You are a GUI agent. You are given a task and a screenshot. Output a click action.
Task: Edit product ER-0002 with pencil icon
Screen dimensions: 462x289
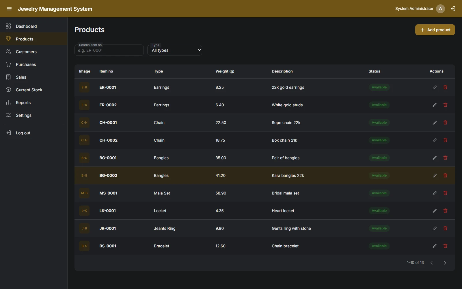pos(435,105)
